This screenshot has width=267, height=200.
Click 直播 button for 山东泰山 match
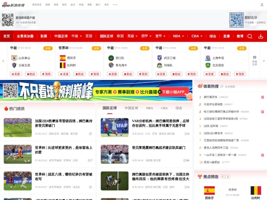tap(16, 74)
